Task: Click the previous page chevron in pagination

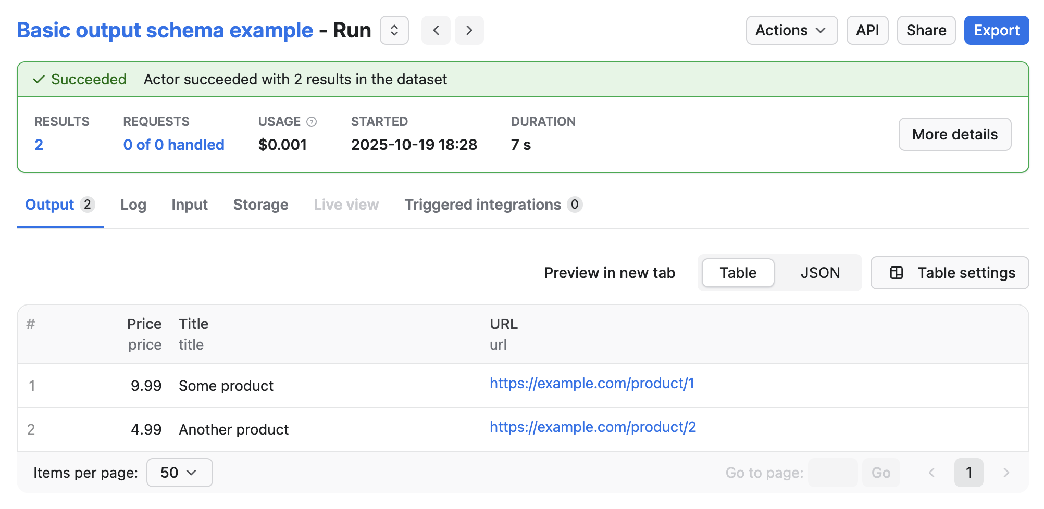Action: click(931, 473)
